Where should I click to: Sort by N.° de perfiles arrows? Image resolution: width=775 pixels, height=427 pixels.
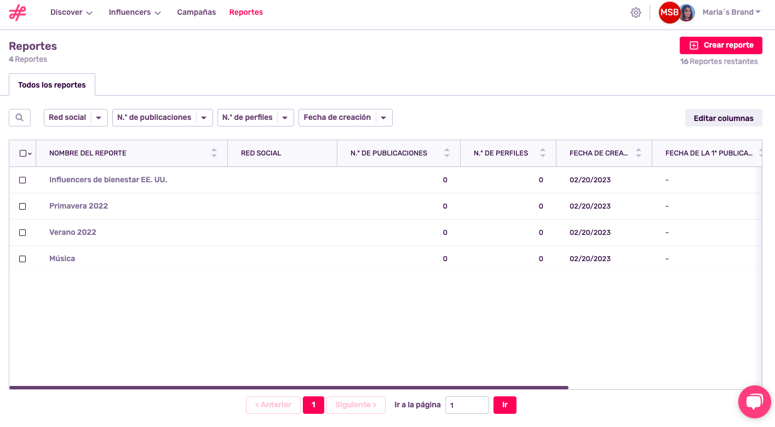coord(543,153)
